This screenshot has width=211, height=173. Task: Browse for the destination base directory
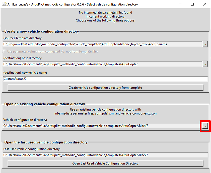(205, 64)
